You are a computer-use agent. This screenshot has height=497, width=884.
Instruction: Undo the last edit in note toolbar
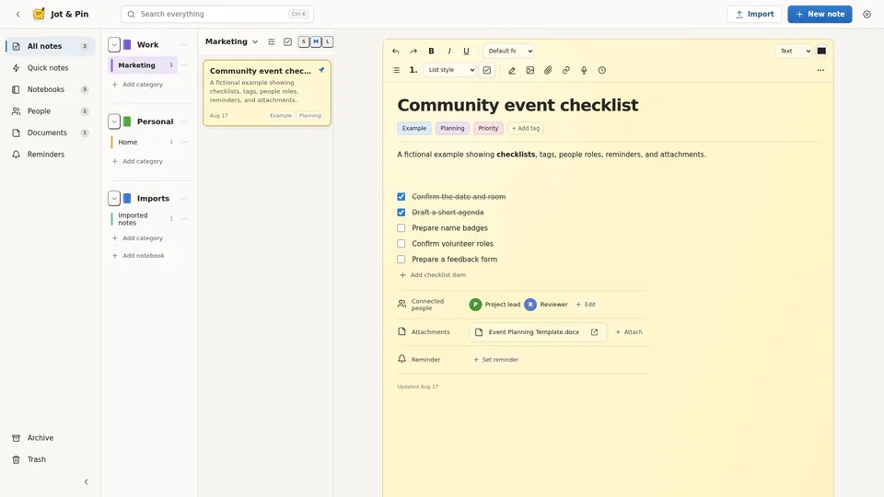[396, 51]
